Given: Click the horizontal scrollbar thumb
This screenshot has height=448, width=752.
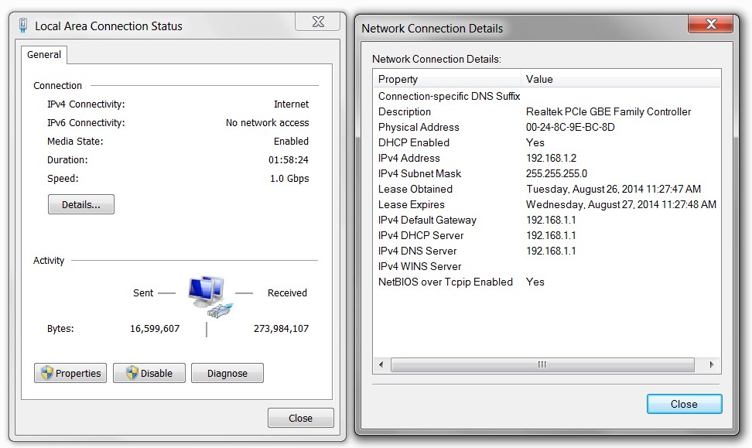Looking at the screenshot, I should [542, 364].
